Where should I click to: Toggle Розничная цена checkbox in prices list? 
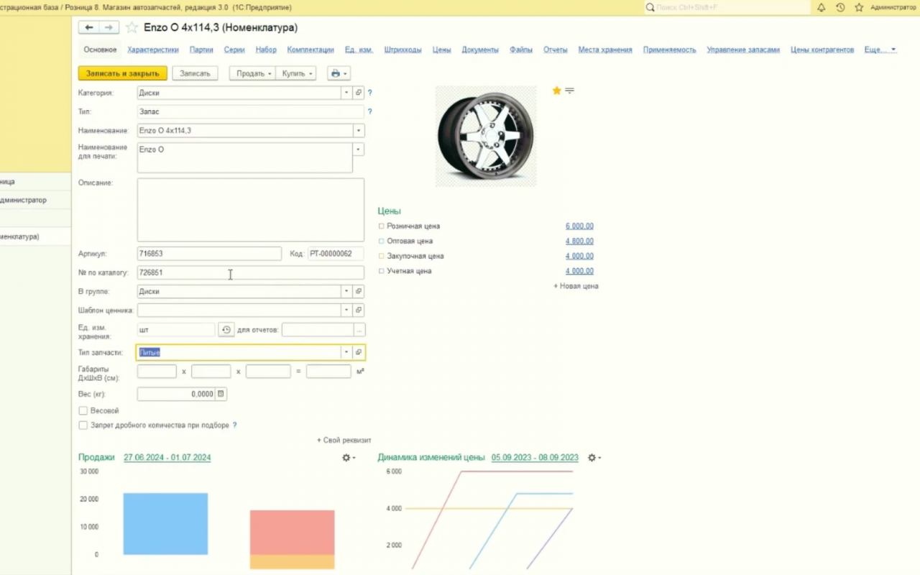click(382, 226)
